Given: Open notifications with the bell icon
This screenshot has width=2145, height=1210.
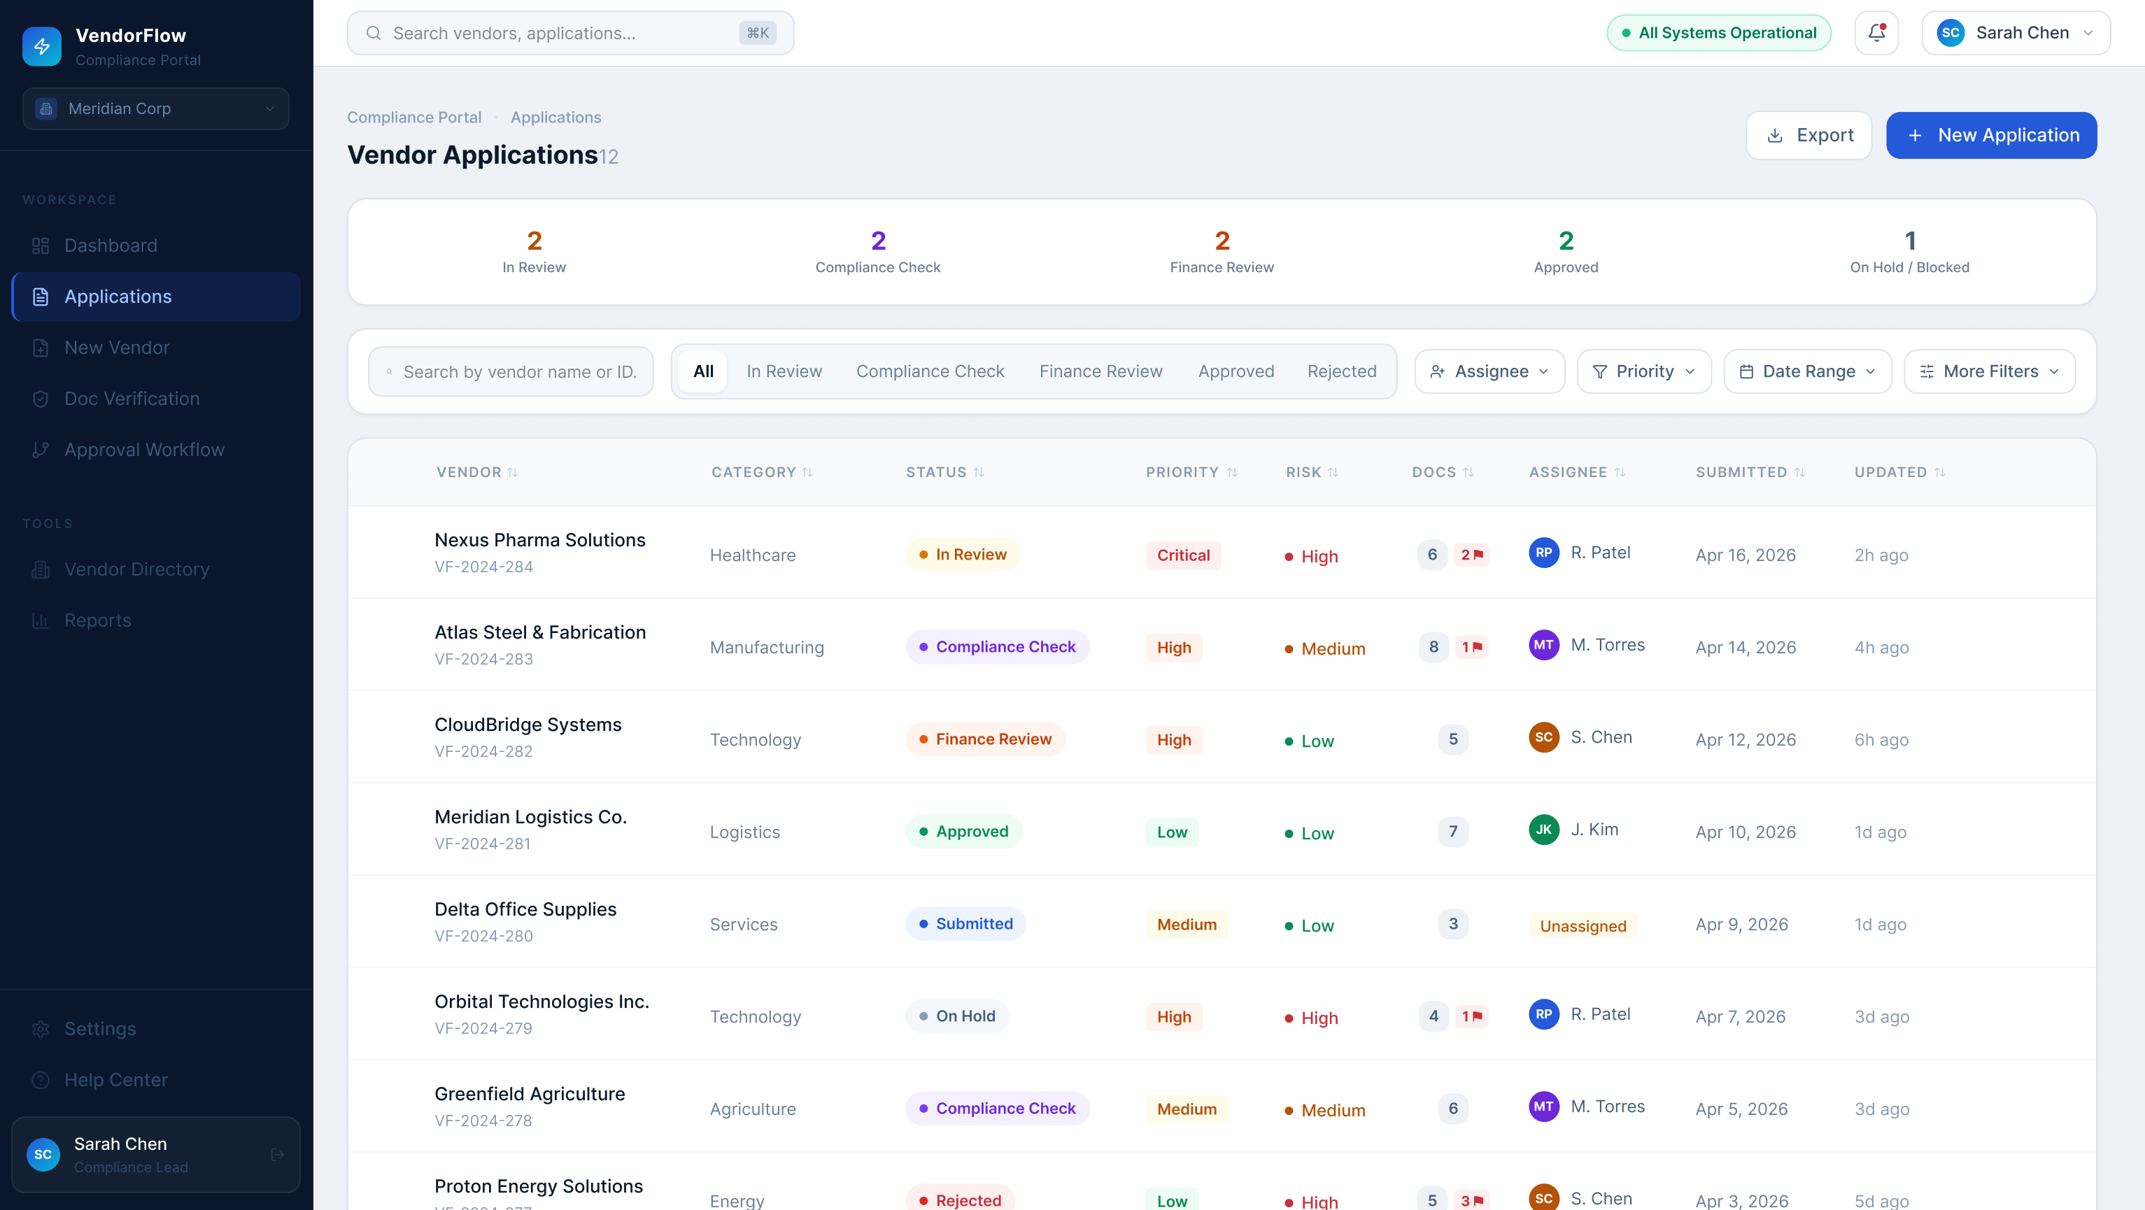Looking at the screenshot, I should pyautogui.click(x=1876, y=32).
